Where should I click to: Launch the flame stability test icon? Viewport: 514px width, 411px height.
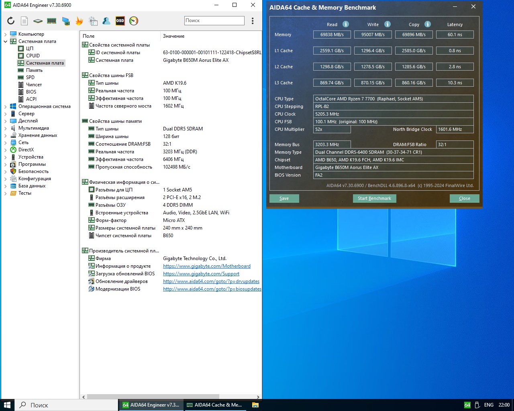point(79,21)
